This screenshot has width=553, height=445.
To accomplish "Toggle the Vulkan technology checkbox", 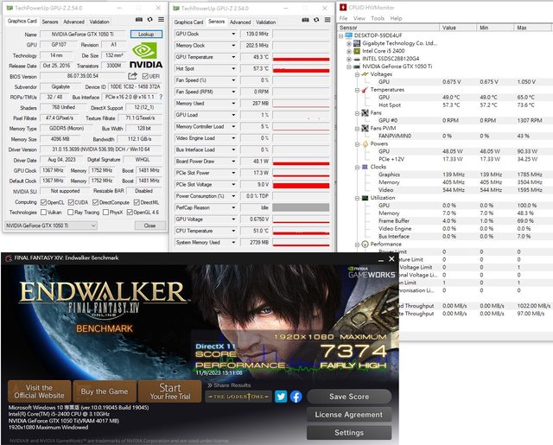I will [41, 212].
